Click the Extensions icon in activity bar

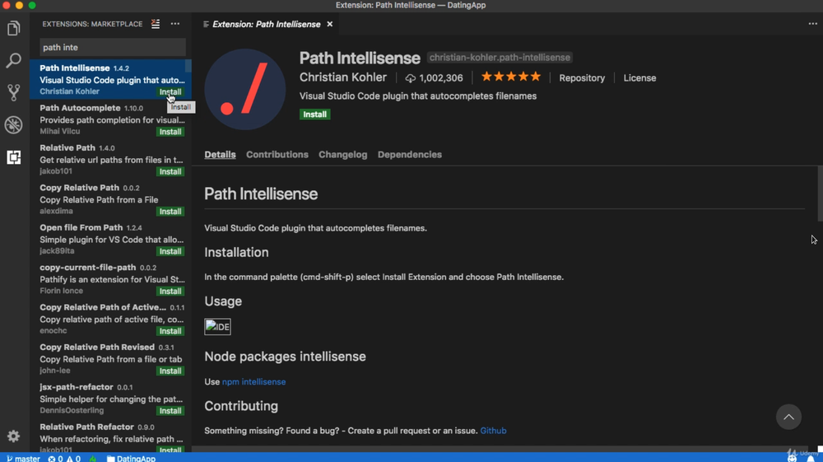coord(14,156)
